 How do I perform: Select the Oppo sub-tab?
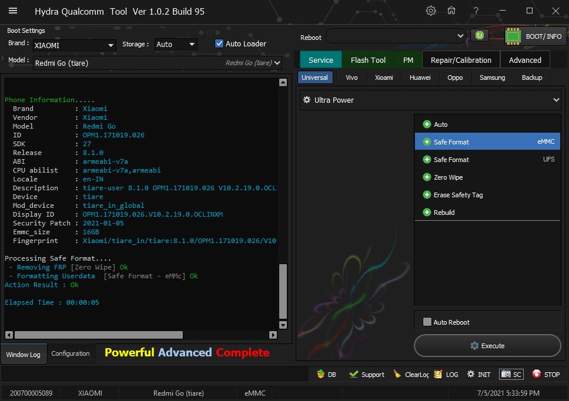click(455, 77)
